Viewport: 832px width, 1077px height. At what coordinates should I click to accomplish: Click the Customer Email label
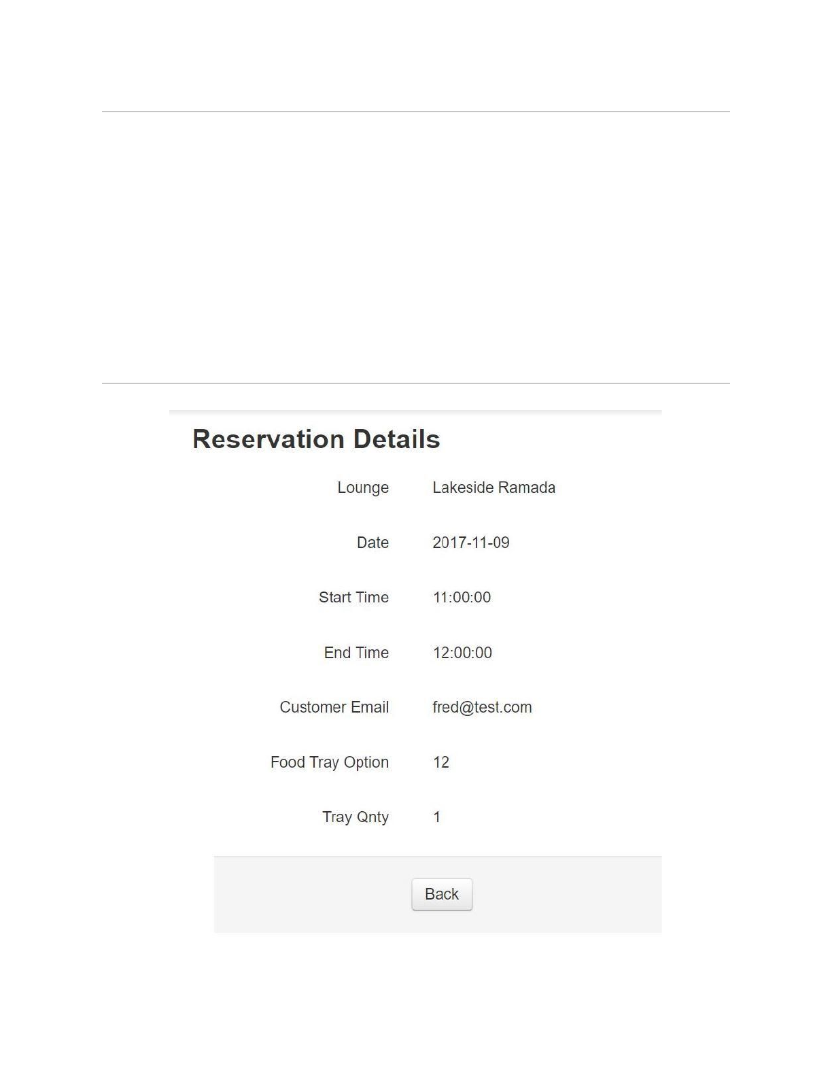click(334, 707)
